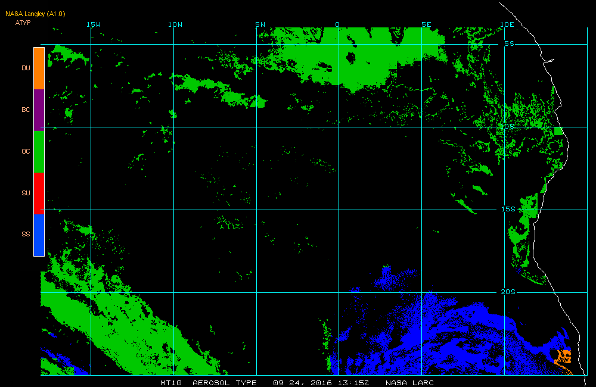The image size is (596, 387).
Task: Click the purple BC legend color block
Action: [x=39, y=110]
